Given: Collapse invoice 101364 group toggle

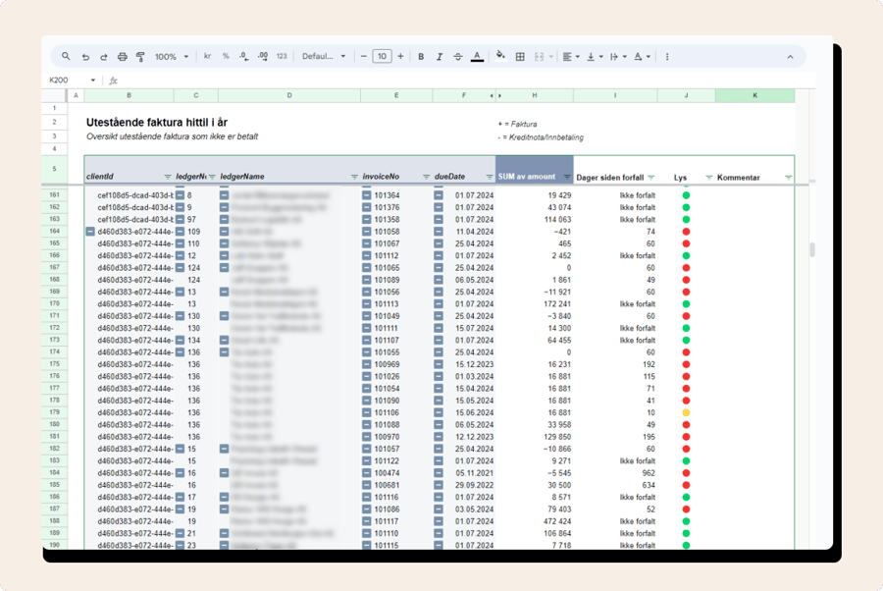Looking at the screenshot, I should click(367, 195).
